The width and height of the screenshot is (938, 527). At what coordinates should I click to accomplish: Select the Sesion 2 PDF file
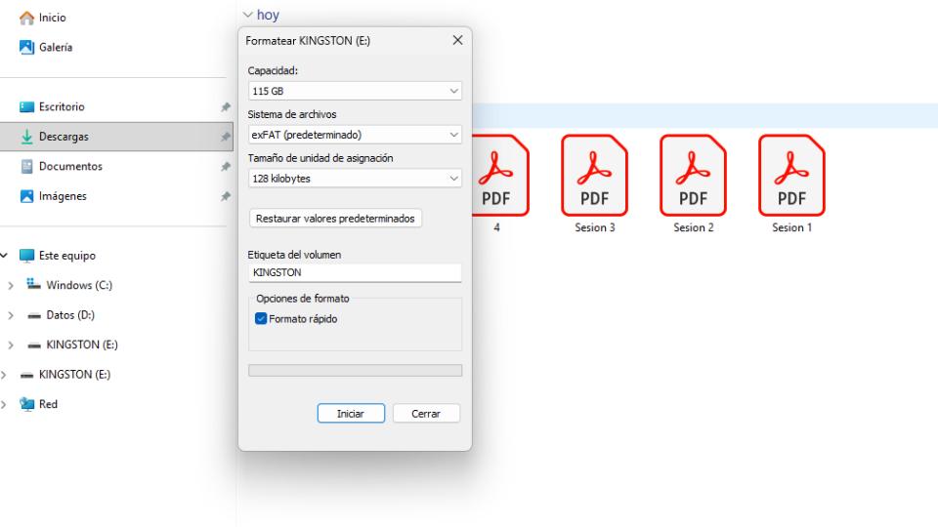point(693,183)
